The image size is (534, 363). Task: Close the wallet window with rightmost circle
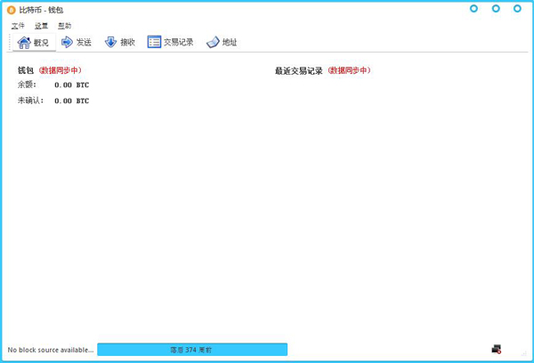[517, 9]
